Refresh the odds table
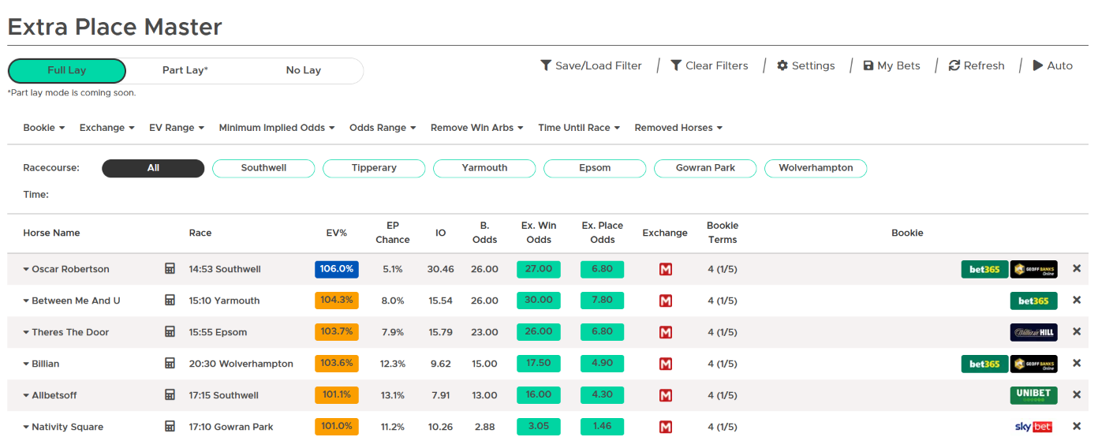Viewport: 1098px width, 437px height. 977,65
